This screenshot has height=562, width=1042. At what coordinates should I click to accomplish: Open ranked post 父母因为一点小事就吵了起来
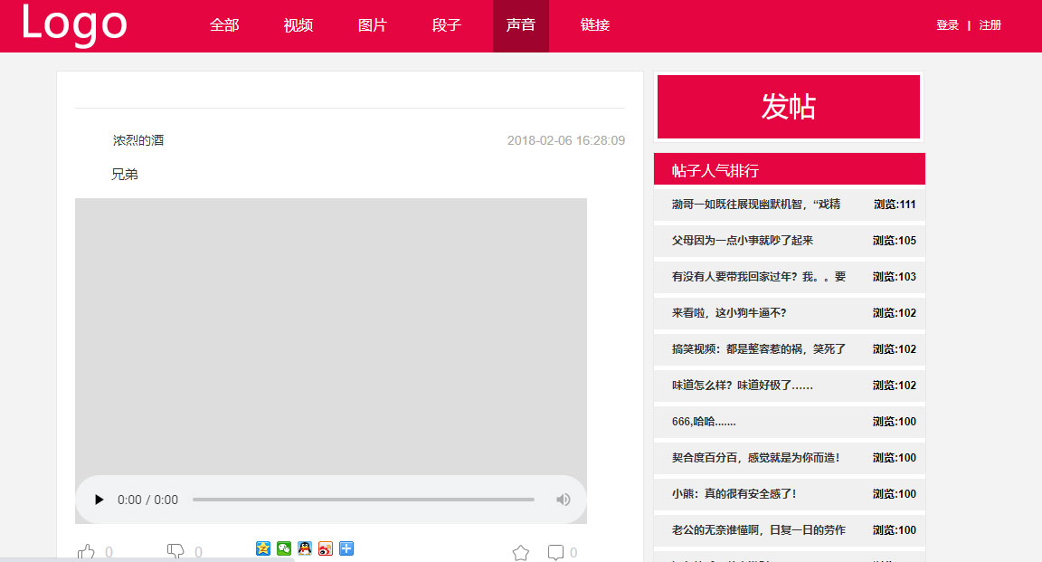click(743, 241)
